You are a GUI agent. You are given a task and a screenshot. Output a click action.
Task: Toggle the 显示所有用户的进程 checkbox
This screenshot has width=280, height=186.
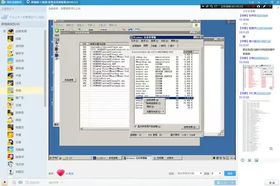click(x=135, y=127)
